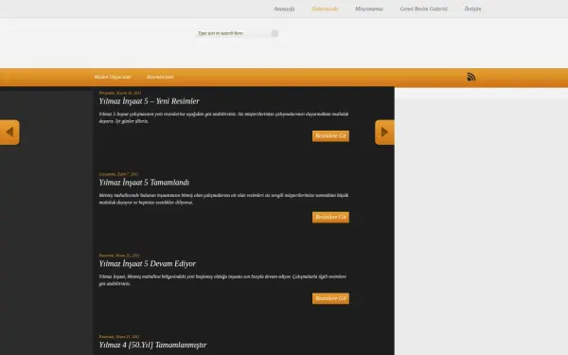
Task: Click 'Resimlere Git' under Yeni Resimler post
Action: click(x=330, y=135)
